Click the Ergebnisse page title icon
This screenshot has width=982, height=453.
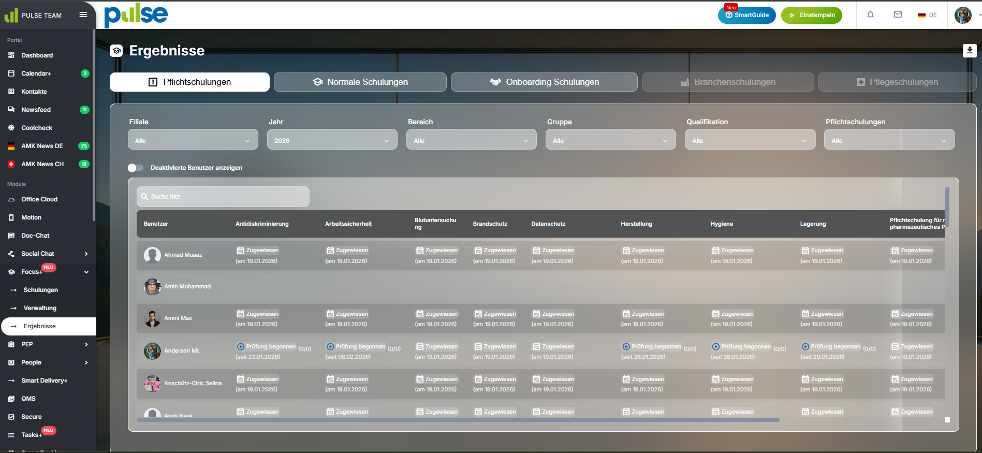[x=116, y=51]
